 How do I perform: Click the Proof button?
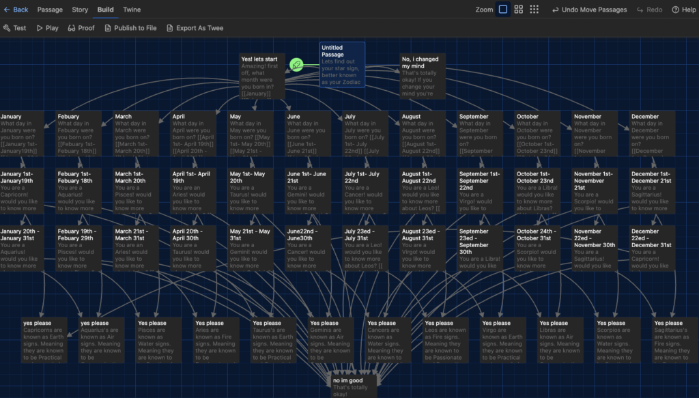click(x=81, y=28)
